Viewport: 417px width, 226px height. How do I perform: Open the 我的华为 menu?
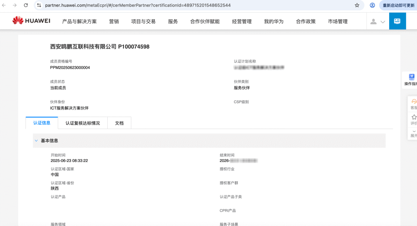pyautogui.click(x=274, y=22)
